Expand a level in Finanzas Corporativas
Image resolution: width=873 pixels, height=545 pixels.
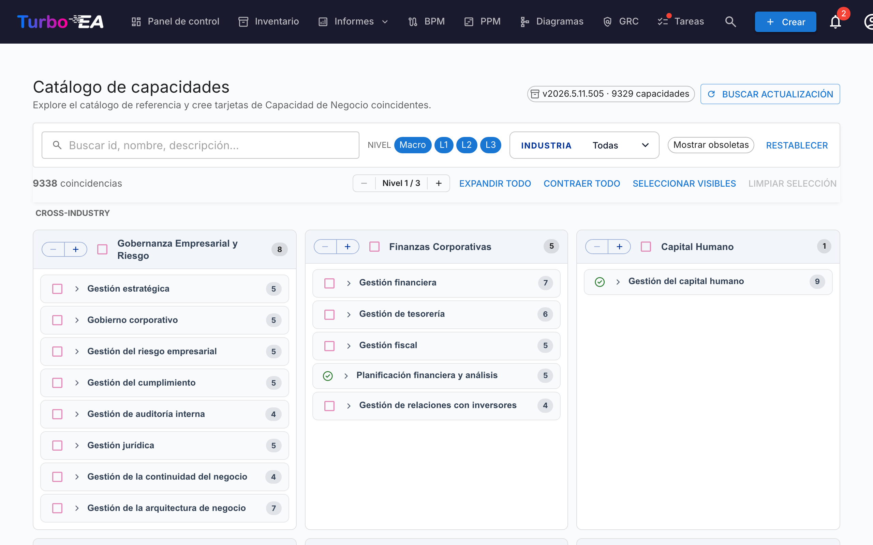(x=348, y=247)
